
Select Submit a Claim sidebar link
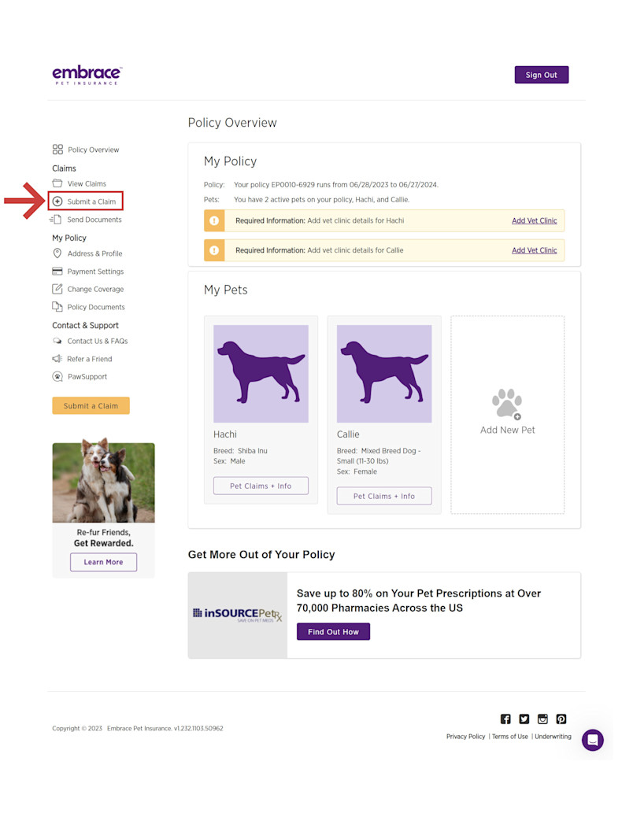[x=85, y=201]
